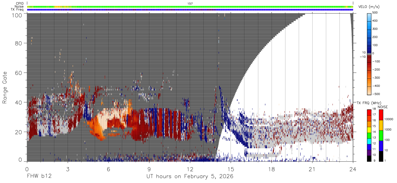Click the velocity colorbar '-500' label
The height and width of the screenshot is (183, 397).
point(376,94)
